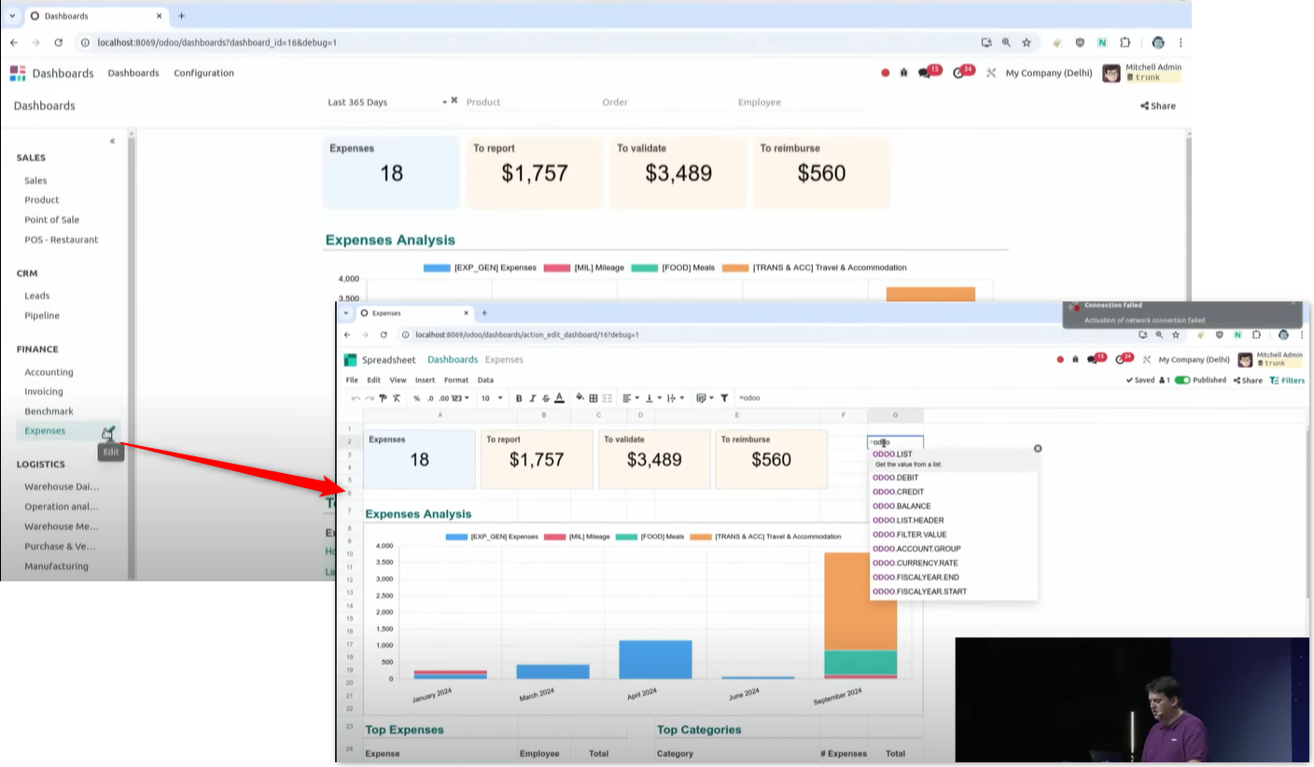Screen dimensions: 1314x767
Task: Open the Pipeline dashboard in the sidebar
Action: click(42, 315)
